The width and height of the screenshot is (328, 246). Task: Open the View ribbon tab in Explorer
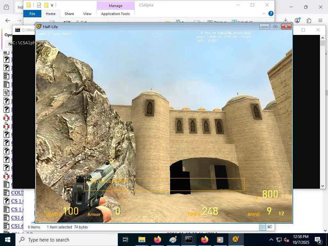[87, 14]
